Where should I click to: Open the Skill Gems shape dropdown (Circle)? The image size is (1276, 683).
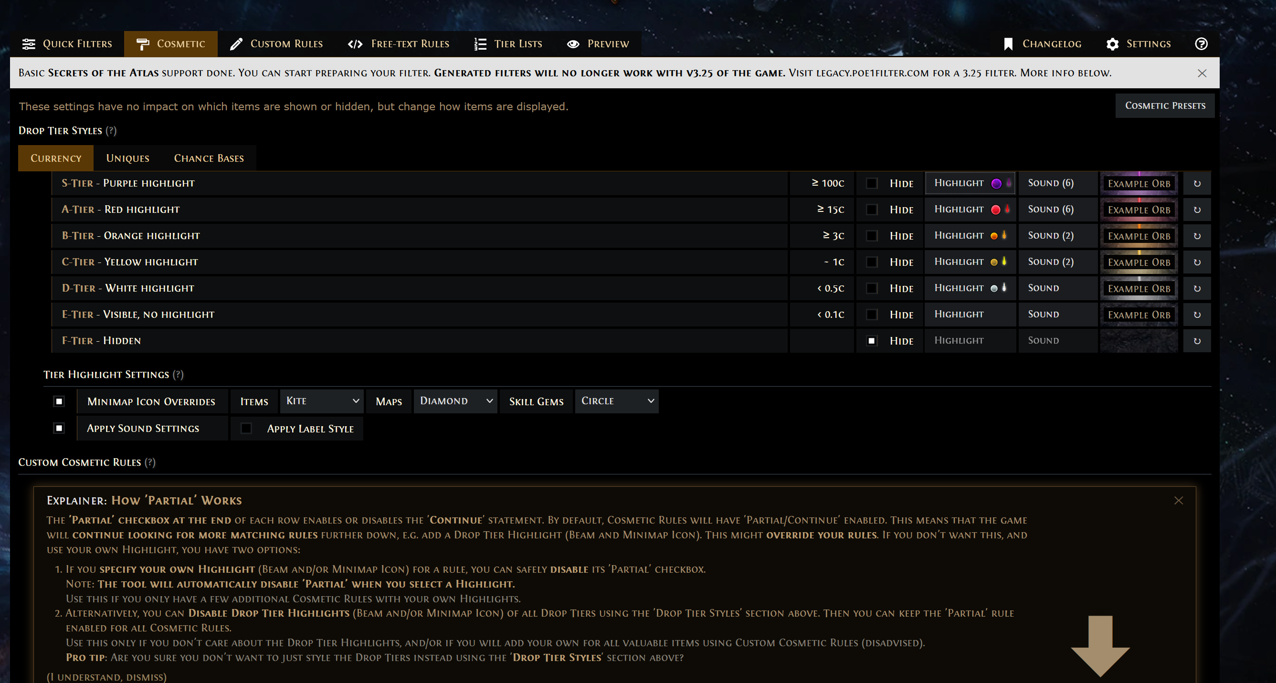[617, 401]
